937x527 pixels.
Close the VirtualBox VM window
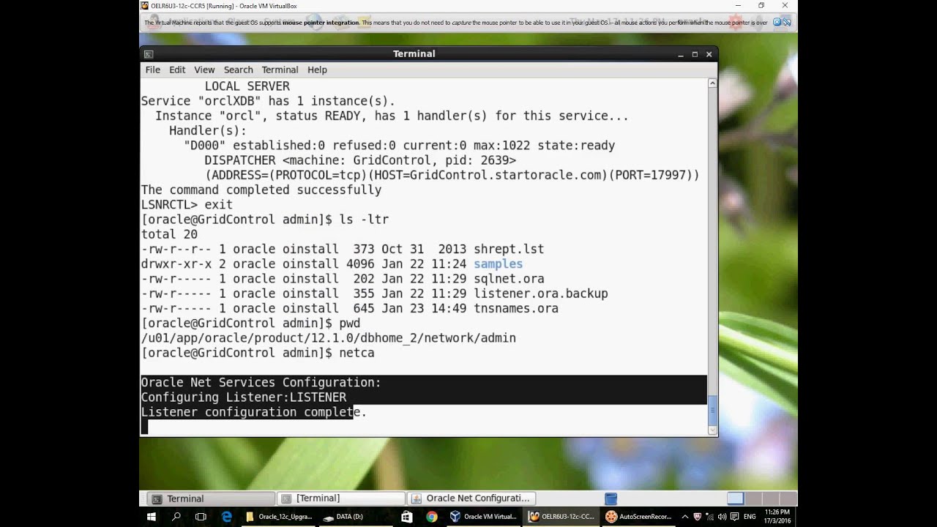785,6
